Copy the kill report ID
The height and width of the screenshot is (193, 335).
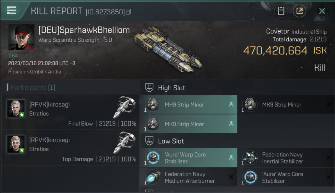129,12
